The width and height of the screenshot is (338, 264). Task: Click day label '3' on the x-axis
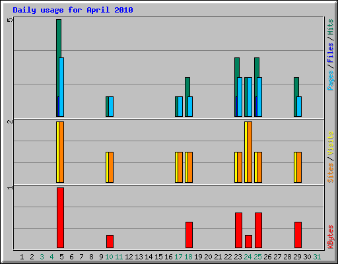coord(42,257)
